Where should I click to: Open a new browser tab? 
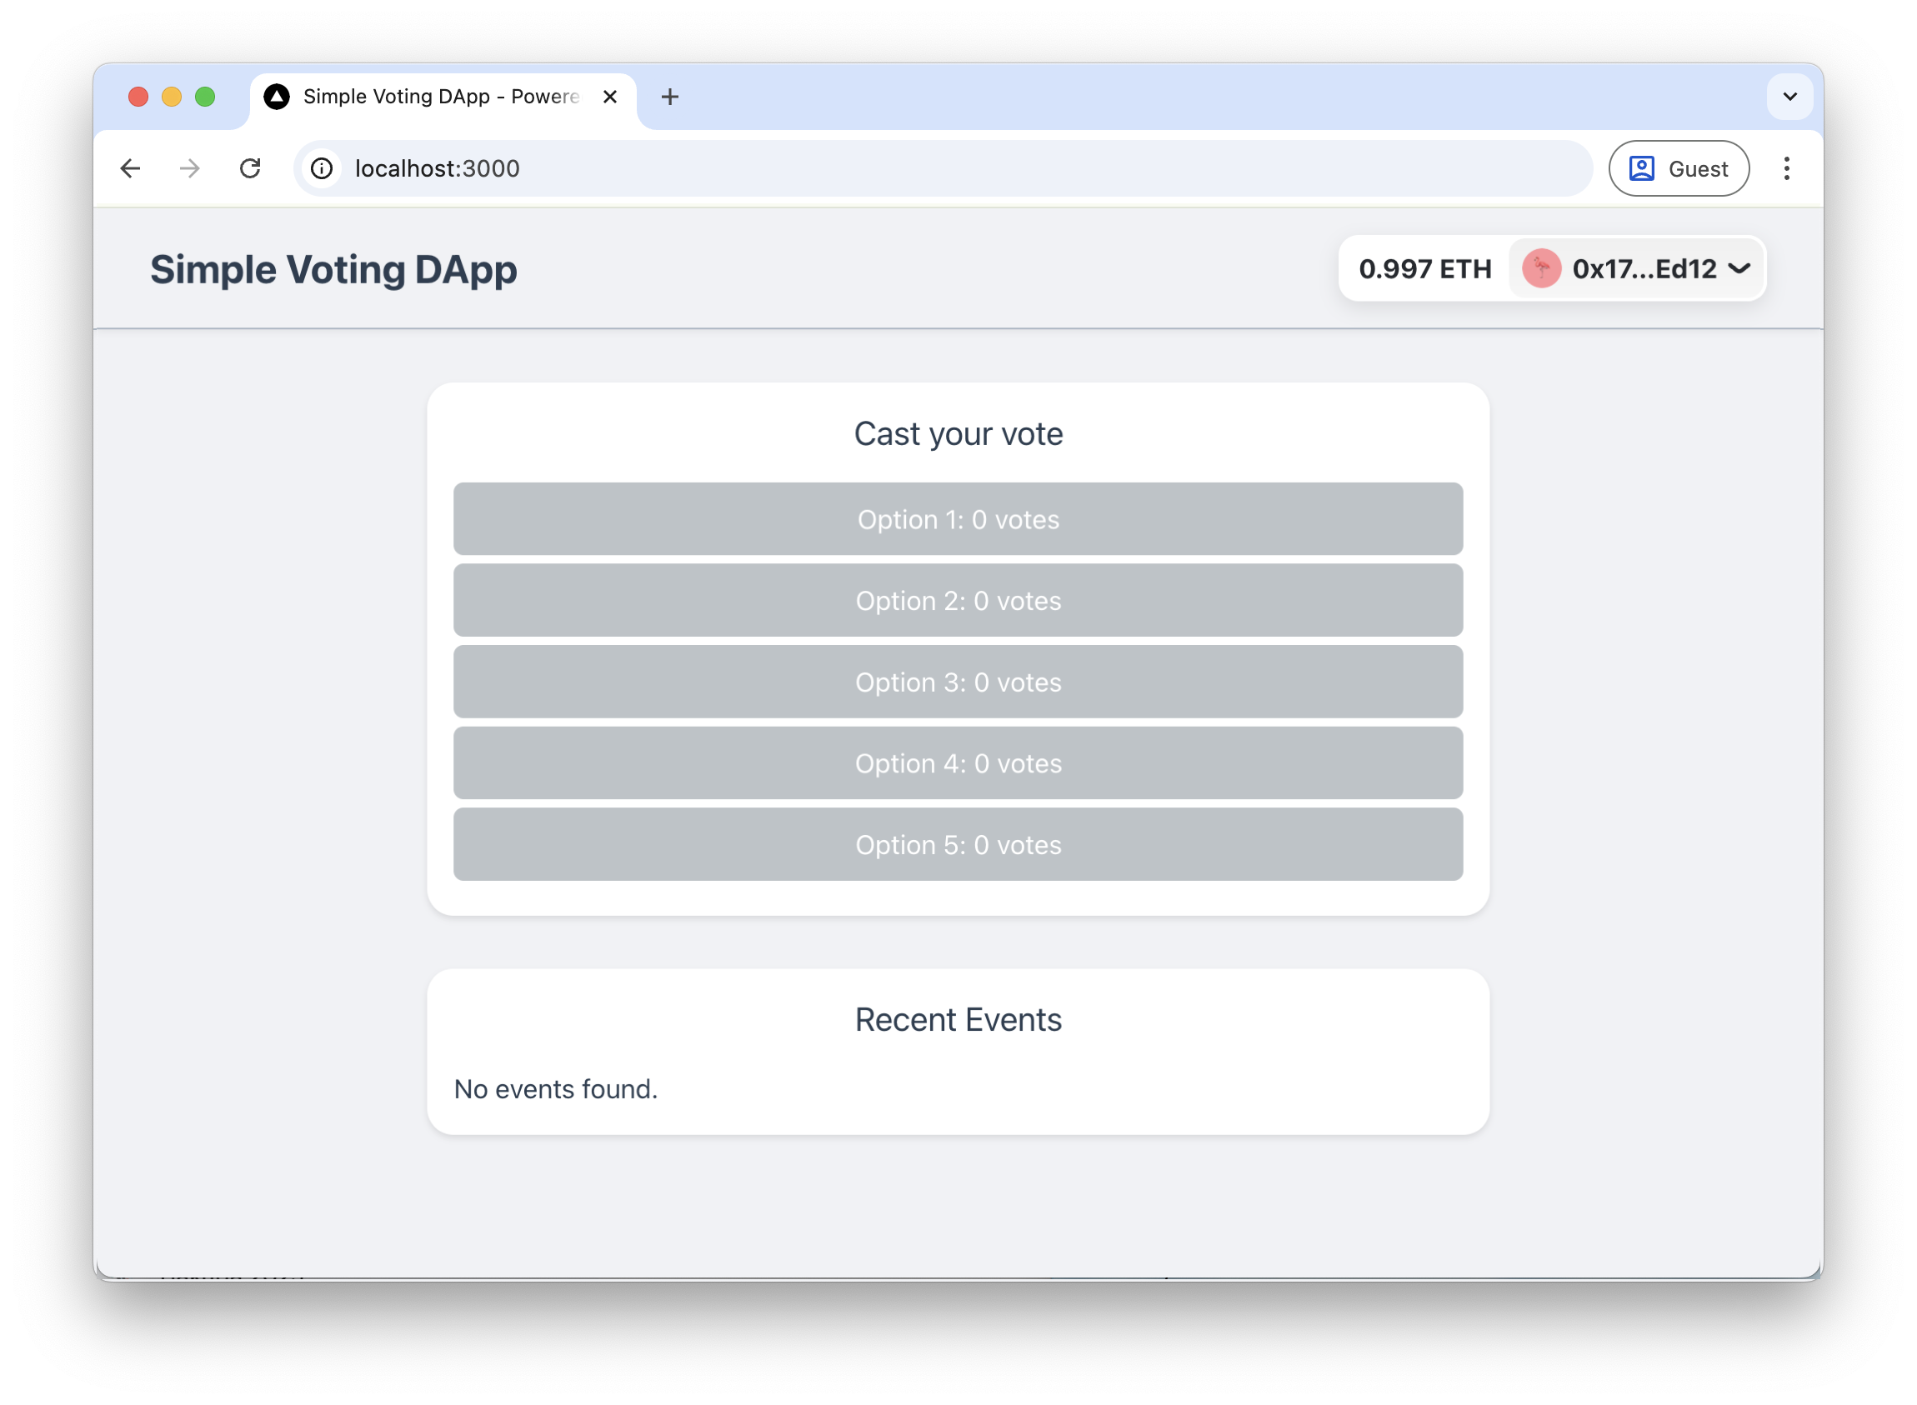(670, 97)
